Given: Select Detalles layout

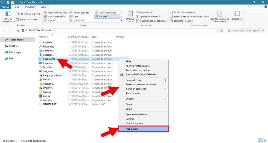Looking at the screenshot, I should pos(107,16).
